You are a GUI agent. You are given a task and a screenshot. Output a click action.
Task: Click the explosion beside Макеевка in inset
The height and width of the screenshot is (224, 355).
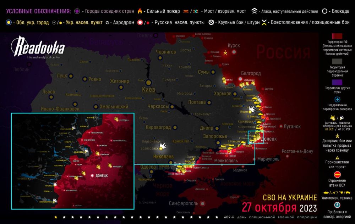pyautogui.click(x=110, y=166)
